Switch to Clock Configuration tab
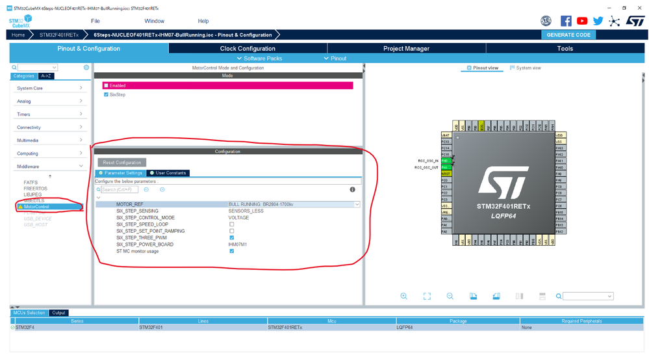This screenshot has width=649, height=359. [x=248, y=49]
